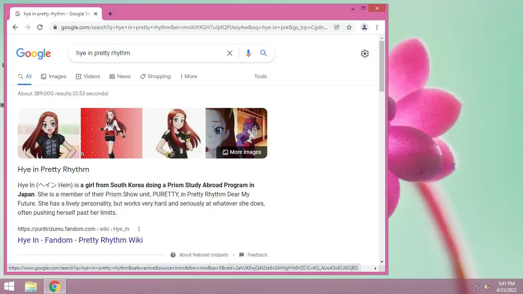The height and width of the screenshot is (294, 523).
Task: Select the All results tab
Action: coord(25,76)
